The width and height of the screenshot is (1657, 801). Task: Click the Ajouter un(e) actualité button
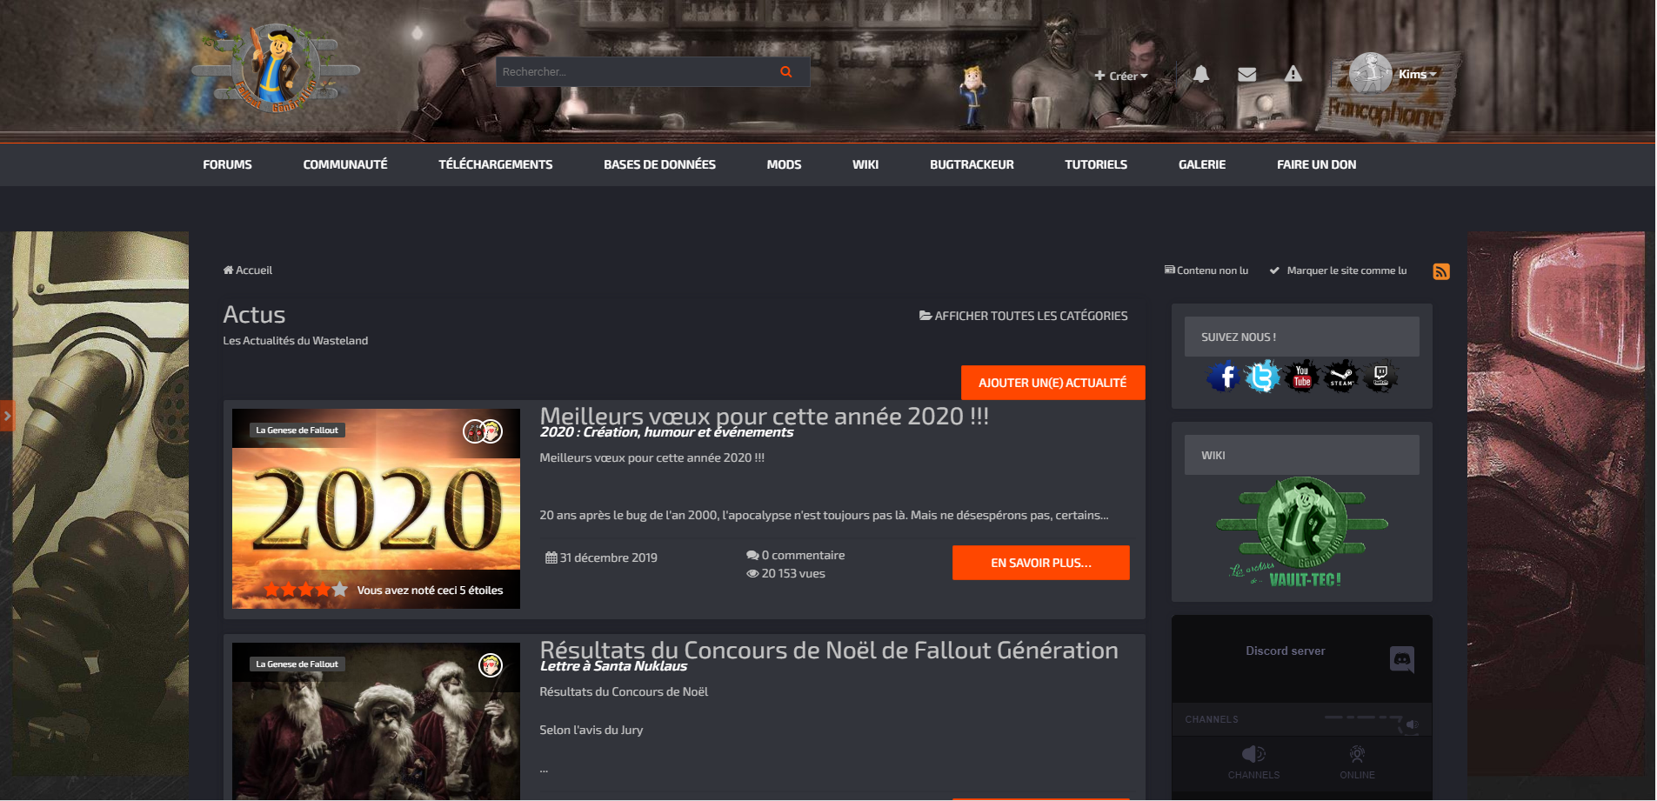[x=1052, y=383]
